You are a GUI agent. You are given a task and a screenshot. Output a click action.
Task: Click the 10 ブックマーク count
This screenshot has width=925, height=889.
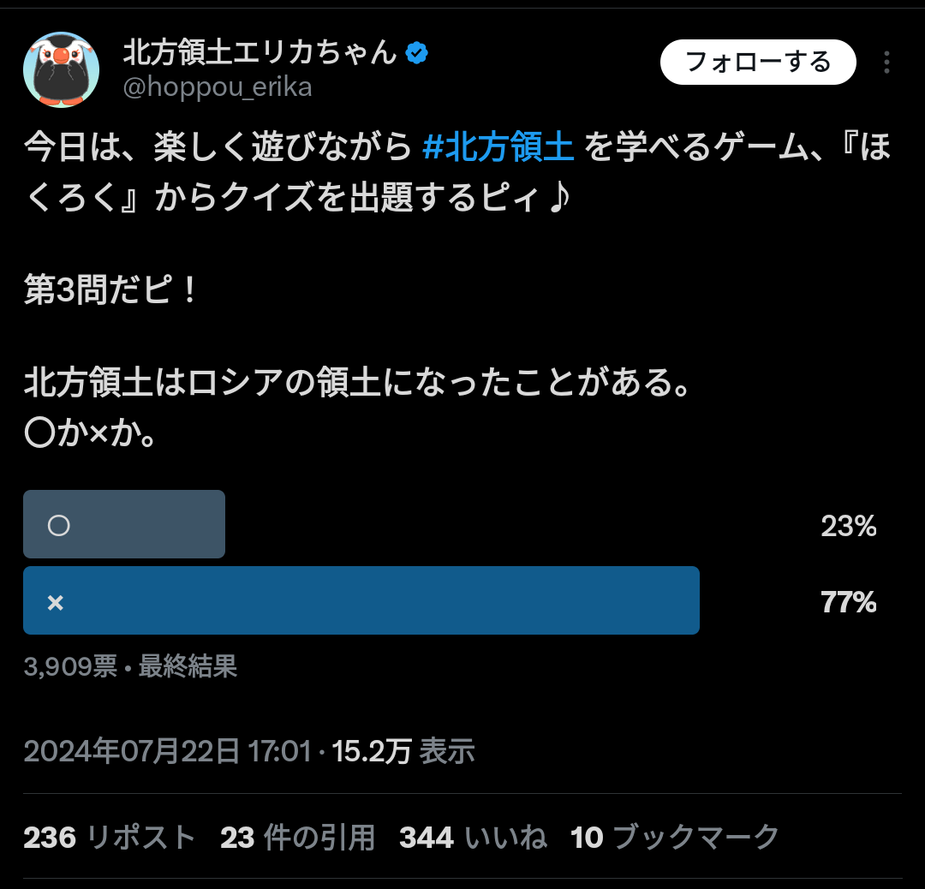pyautogui.click(x=675, y=837)
